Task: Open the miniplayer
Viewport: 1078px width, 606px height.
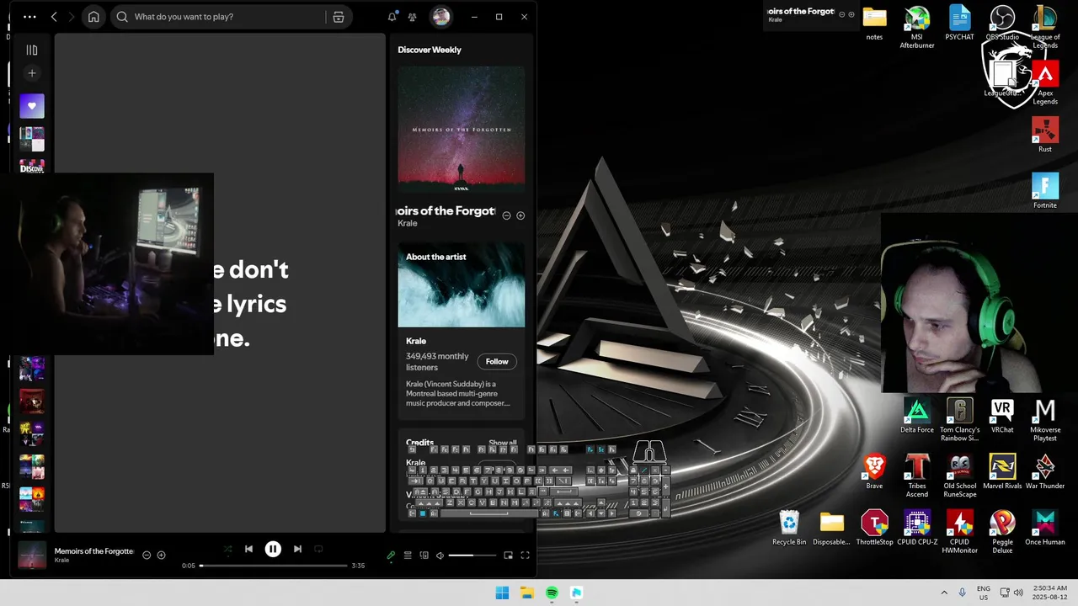Action: point(508,555)
